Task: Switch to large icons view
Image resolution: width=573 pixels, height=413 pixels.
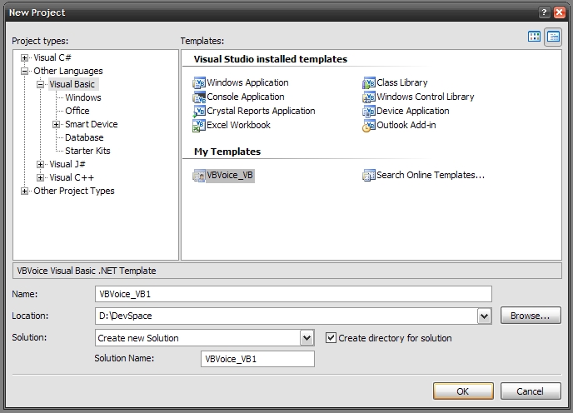Action: click(534, 37)
